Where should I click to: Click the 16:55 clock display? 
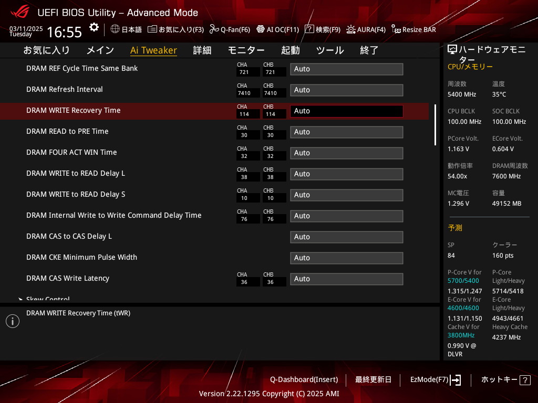[x=64, y=32]
